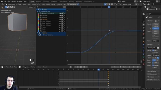
Task: Open the Options dropdown in the 3D viewport
Action: coord(32,7)
